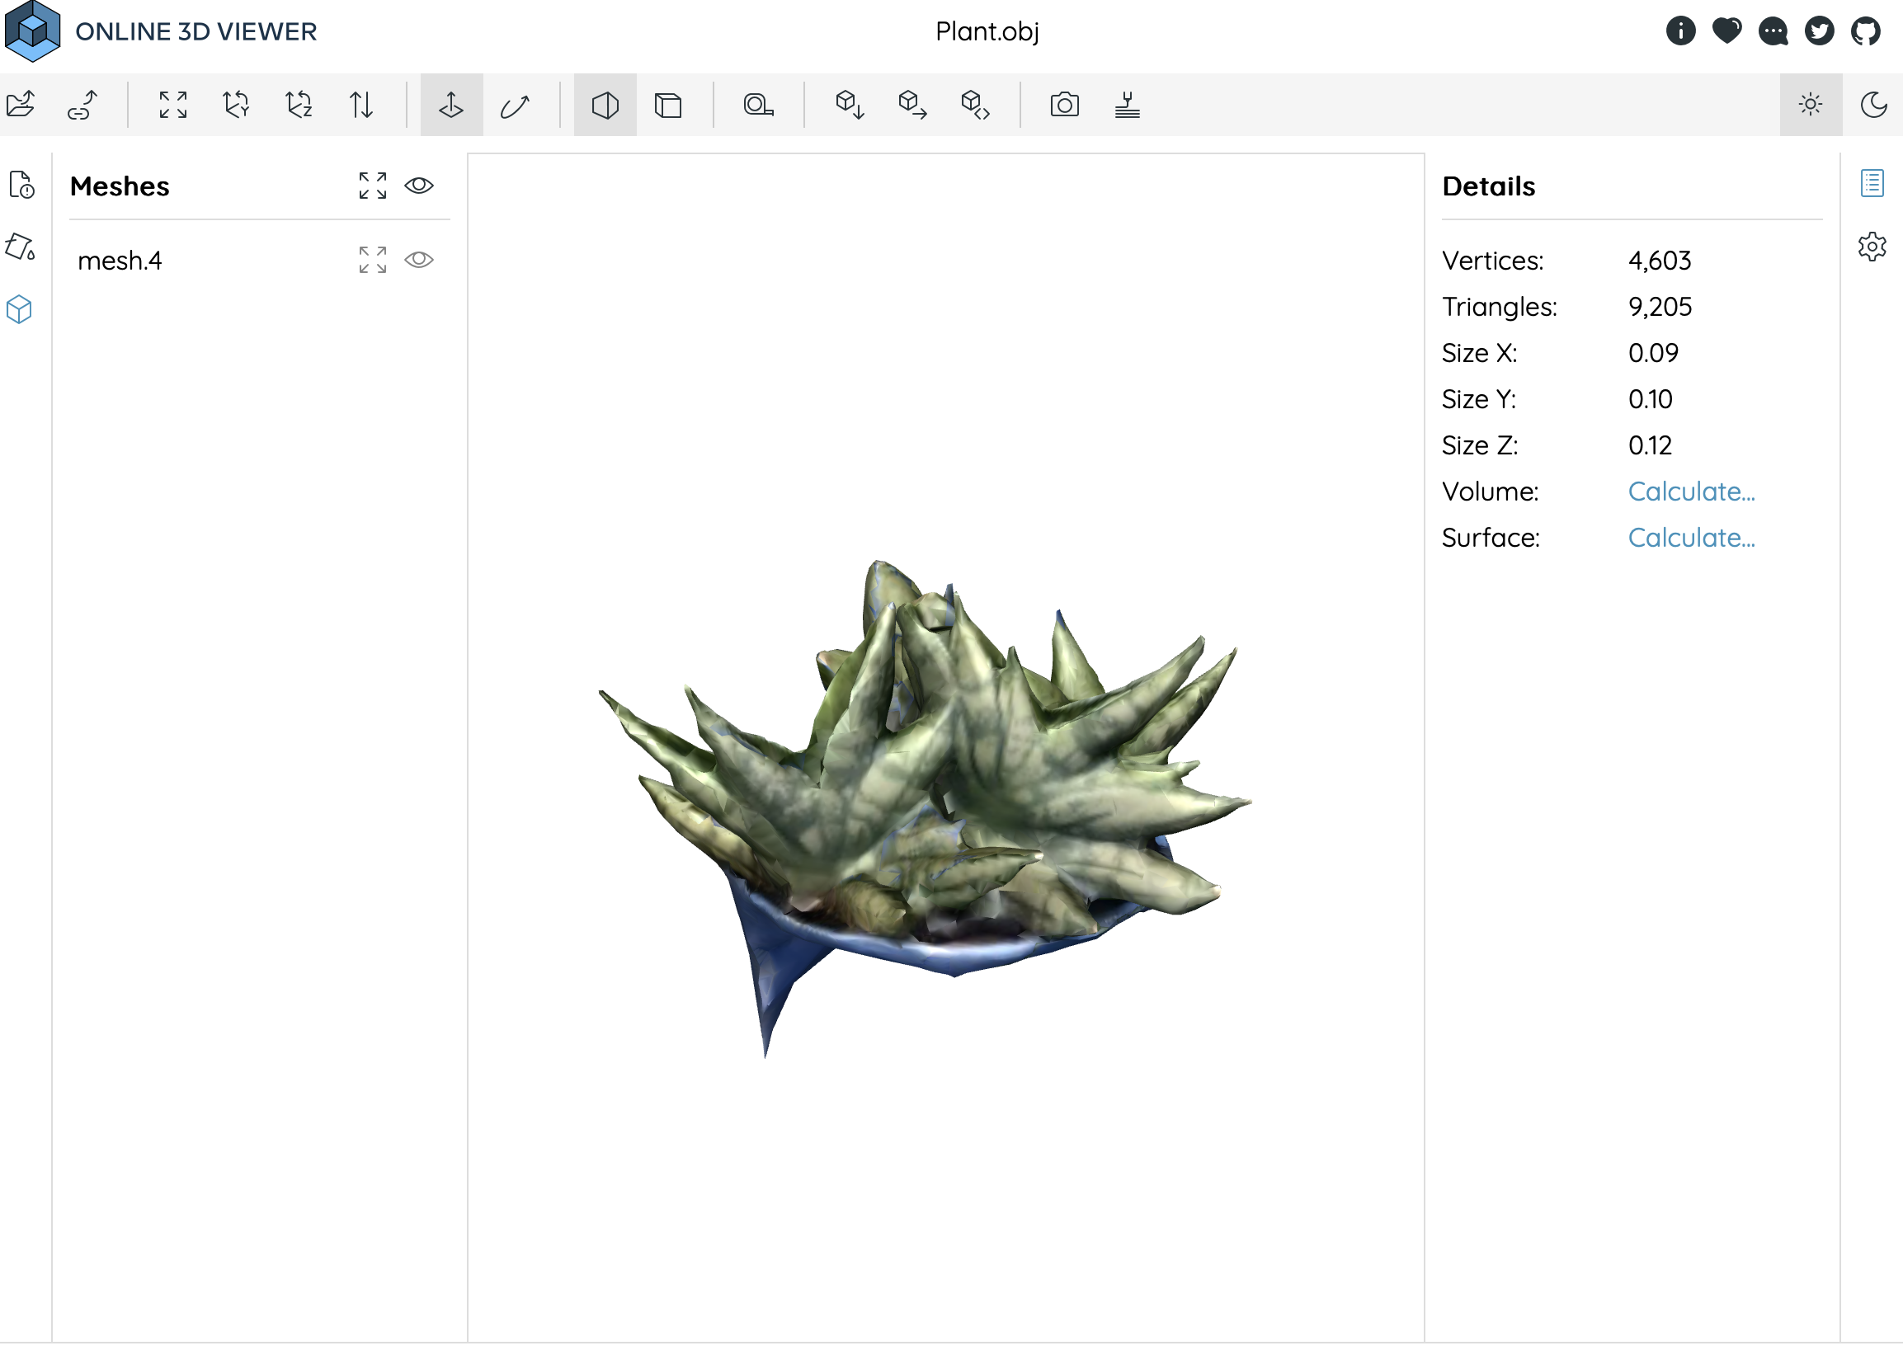Open a model file from your computer
The height and width of the screenshot is (1355, 1903).
click(x=20, y=104)
